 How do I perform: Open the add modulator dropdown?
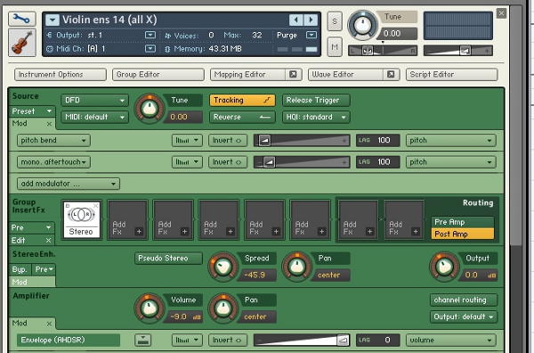69,184
